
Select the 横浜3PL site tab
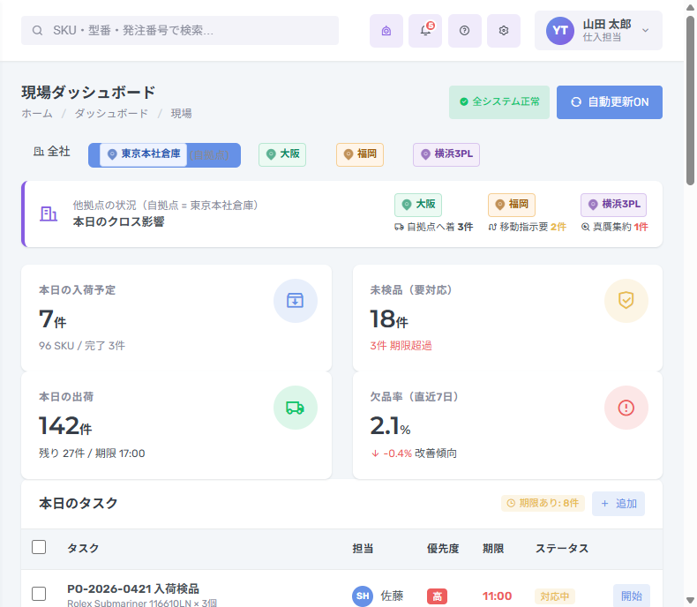pyautogui.click(x=446, y=154)
